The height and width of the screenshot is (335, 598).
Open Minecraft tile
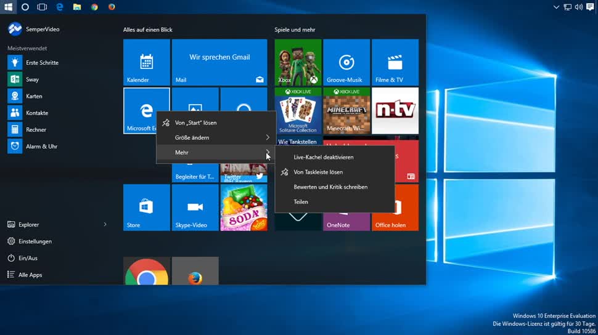[346, 110]
